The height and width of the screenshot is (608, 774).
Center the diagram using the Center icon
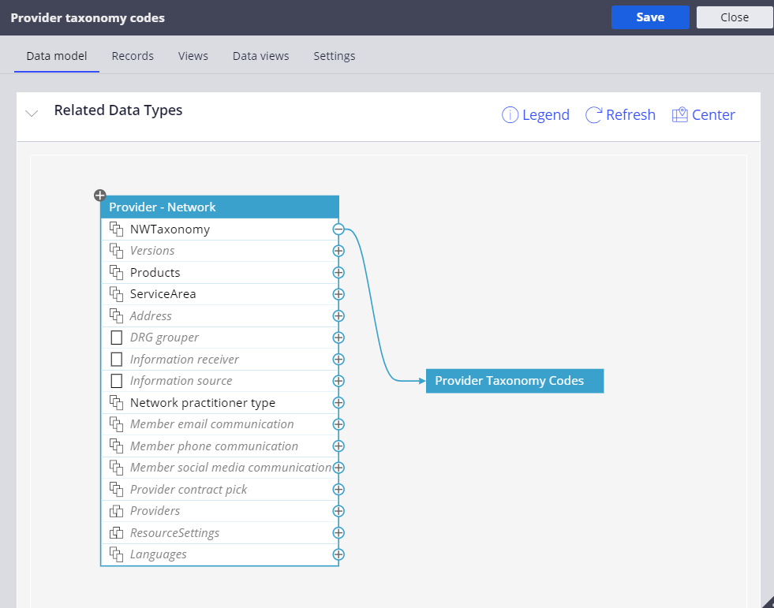(680, 115)
